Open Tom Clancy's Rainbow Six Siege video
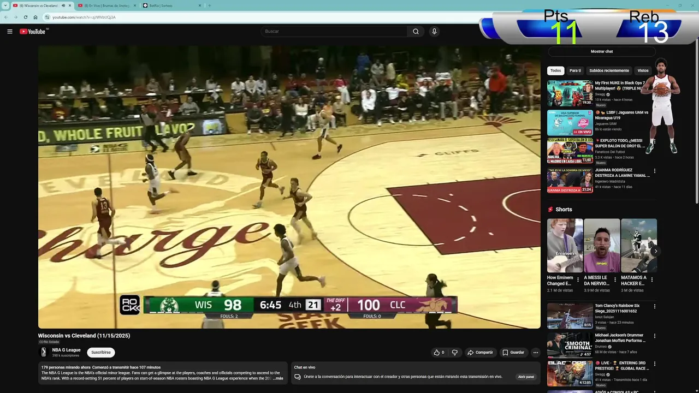 tap(570, 316)
